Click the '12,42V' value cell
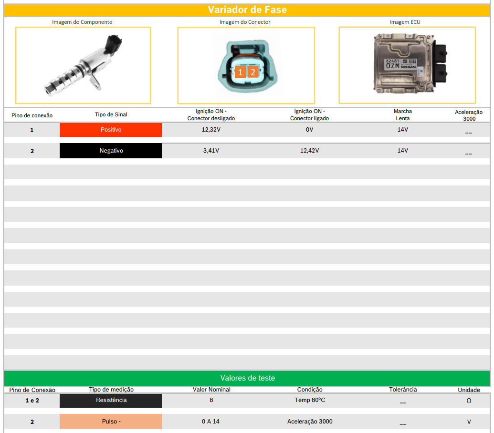This screenshot has width=494, height=433. tap(309, 151)
